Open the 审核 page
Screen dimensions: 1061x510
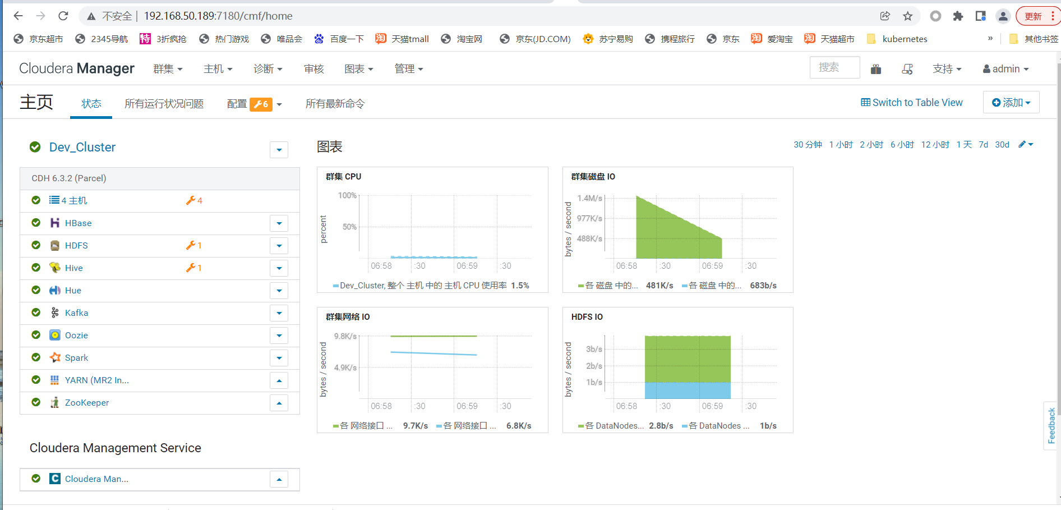[314, 69]
